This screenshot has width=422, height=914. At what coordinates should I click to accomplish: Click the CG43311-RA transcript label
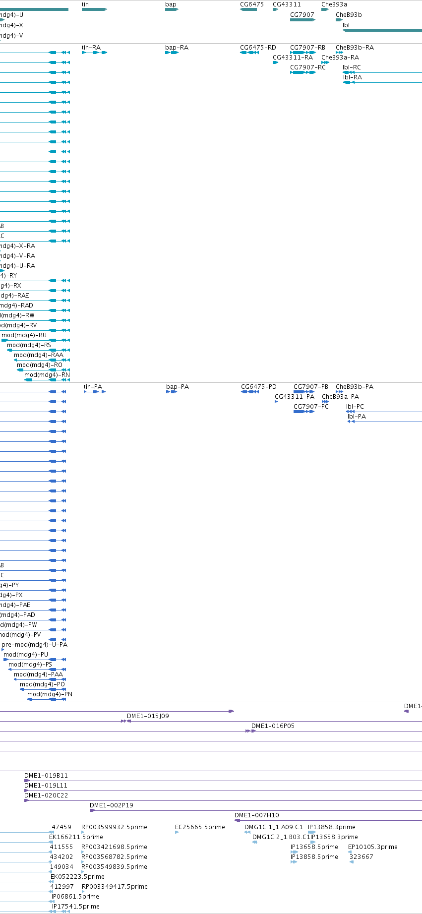293,58
